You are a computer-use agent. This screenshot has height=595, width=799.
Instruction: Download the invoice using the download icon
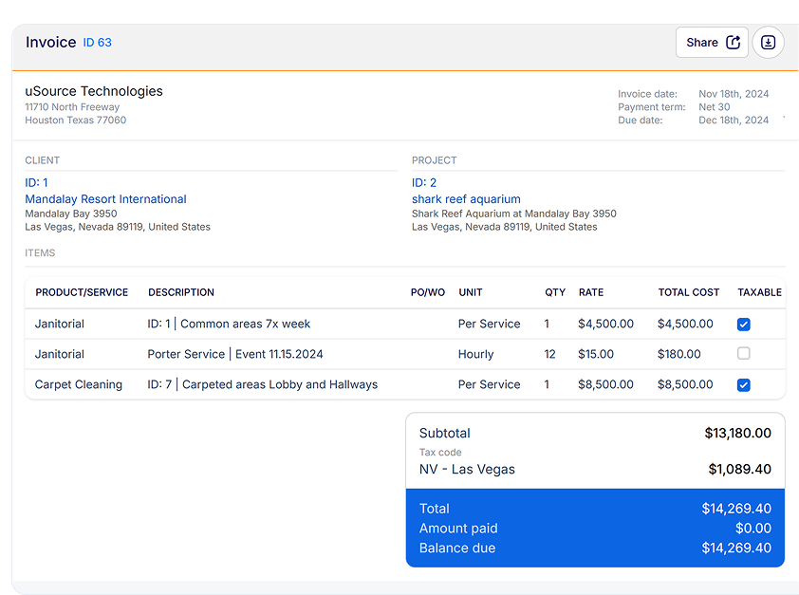pos(768,43)
